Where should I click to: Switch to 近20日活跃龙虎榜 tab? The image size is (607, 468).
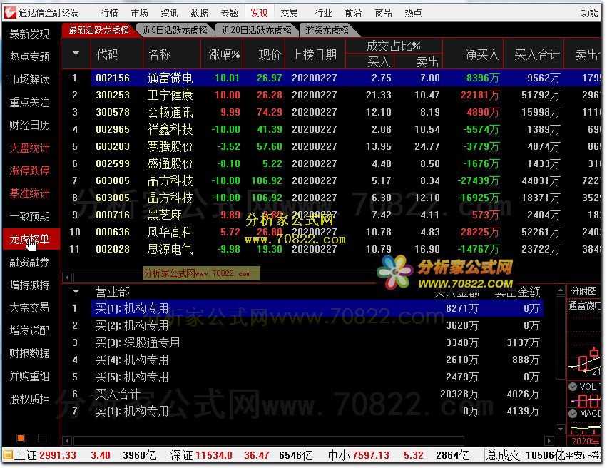256,30
